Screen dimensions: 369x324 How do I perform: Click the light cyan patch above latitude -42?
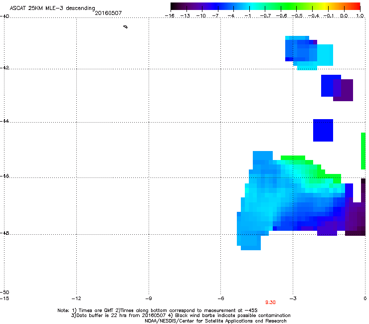(x=325, y=55)
